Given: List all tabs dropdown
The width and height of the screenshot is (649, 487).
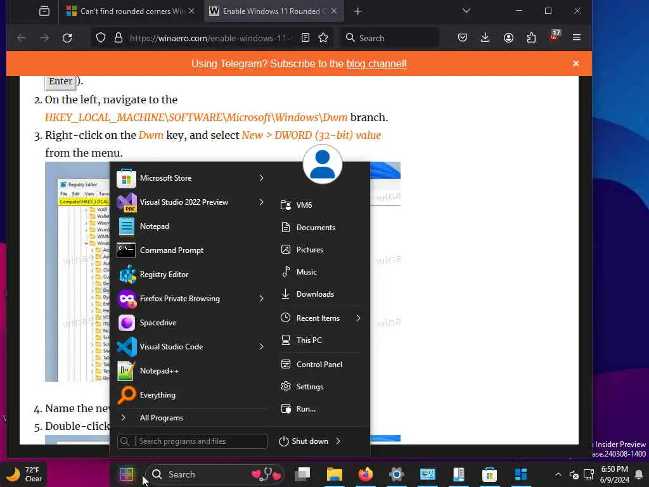Looking at the screenshot, I should coord(466,11).
